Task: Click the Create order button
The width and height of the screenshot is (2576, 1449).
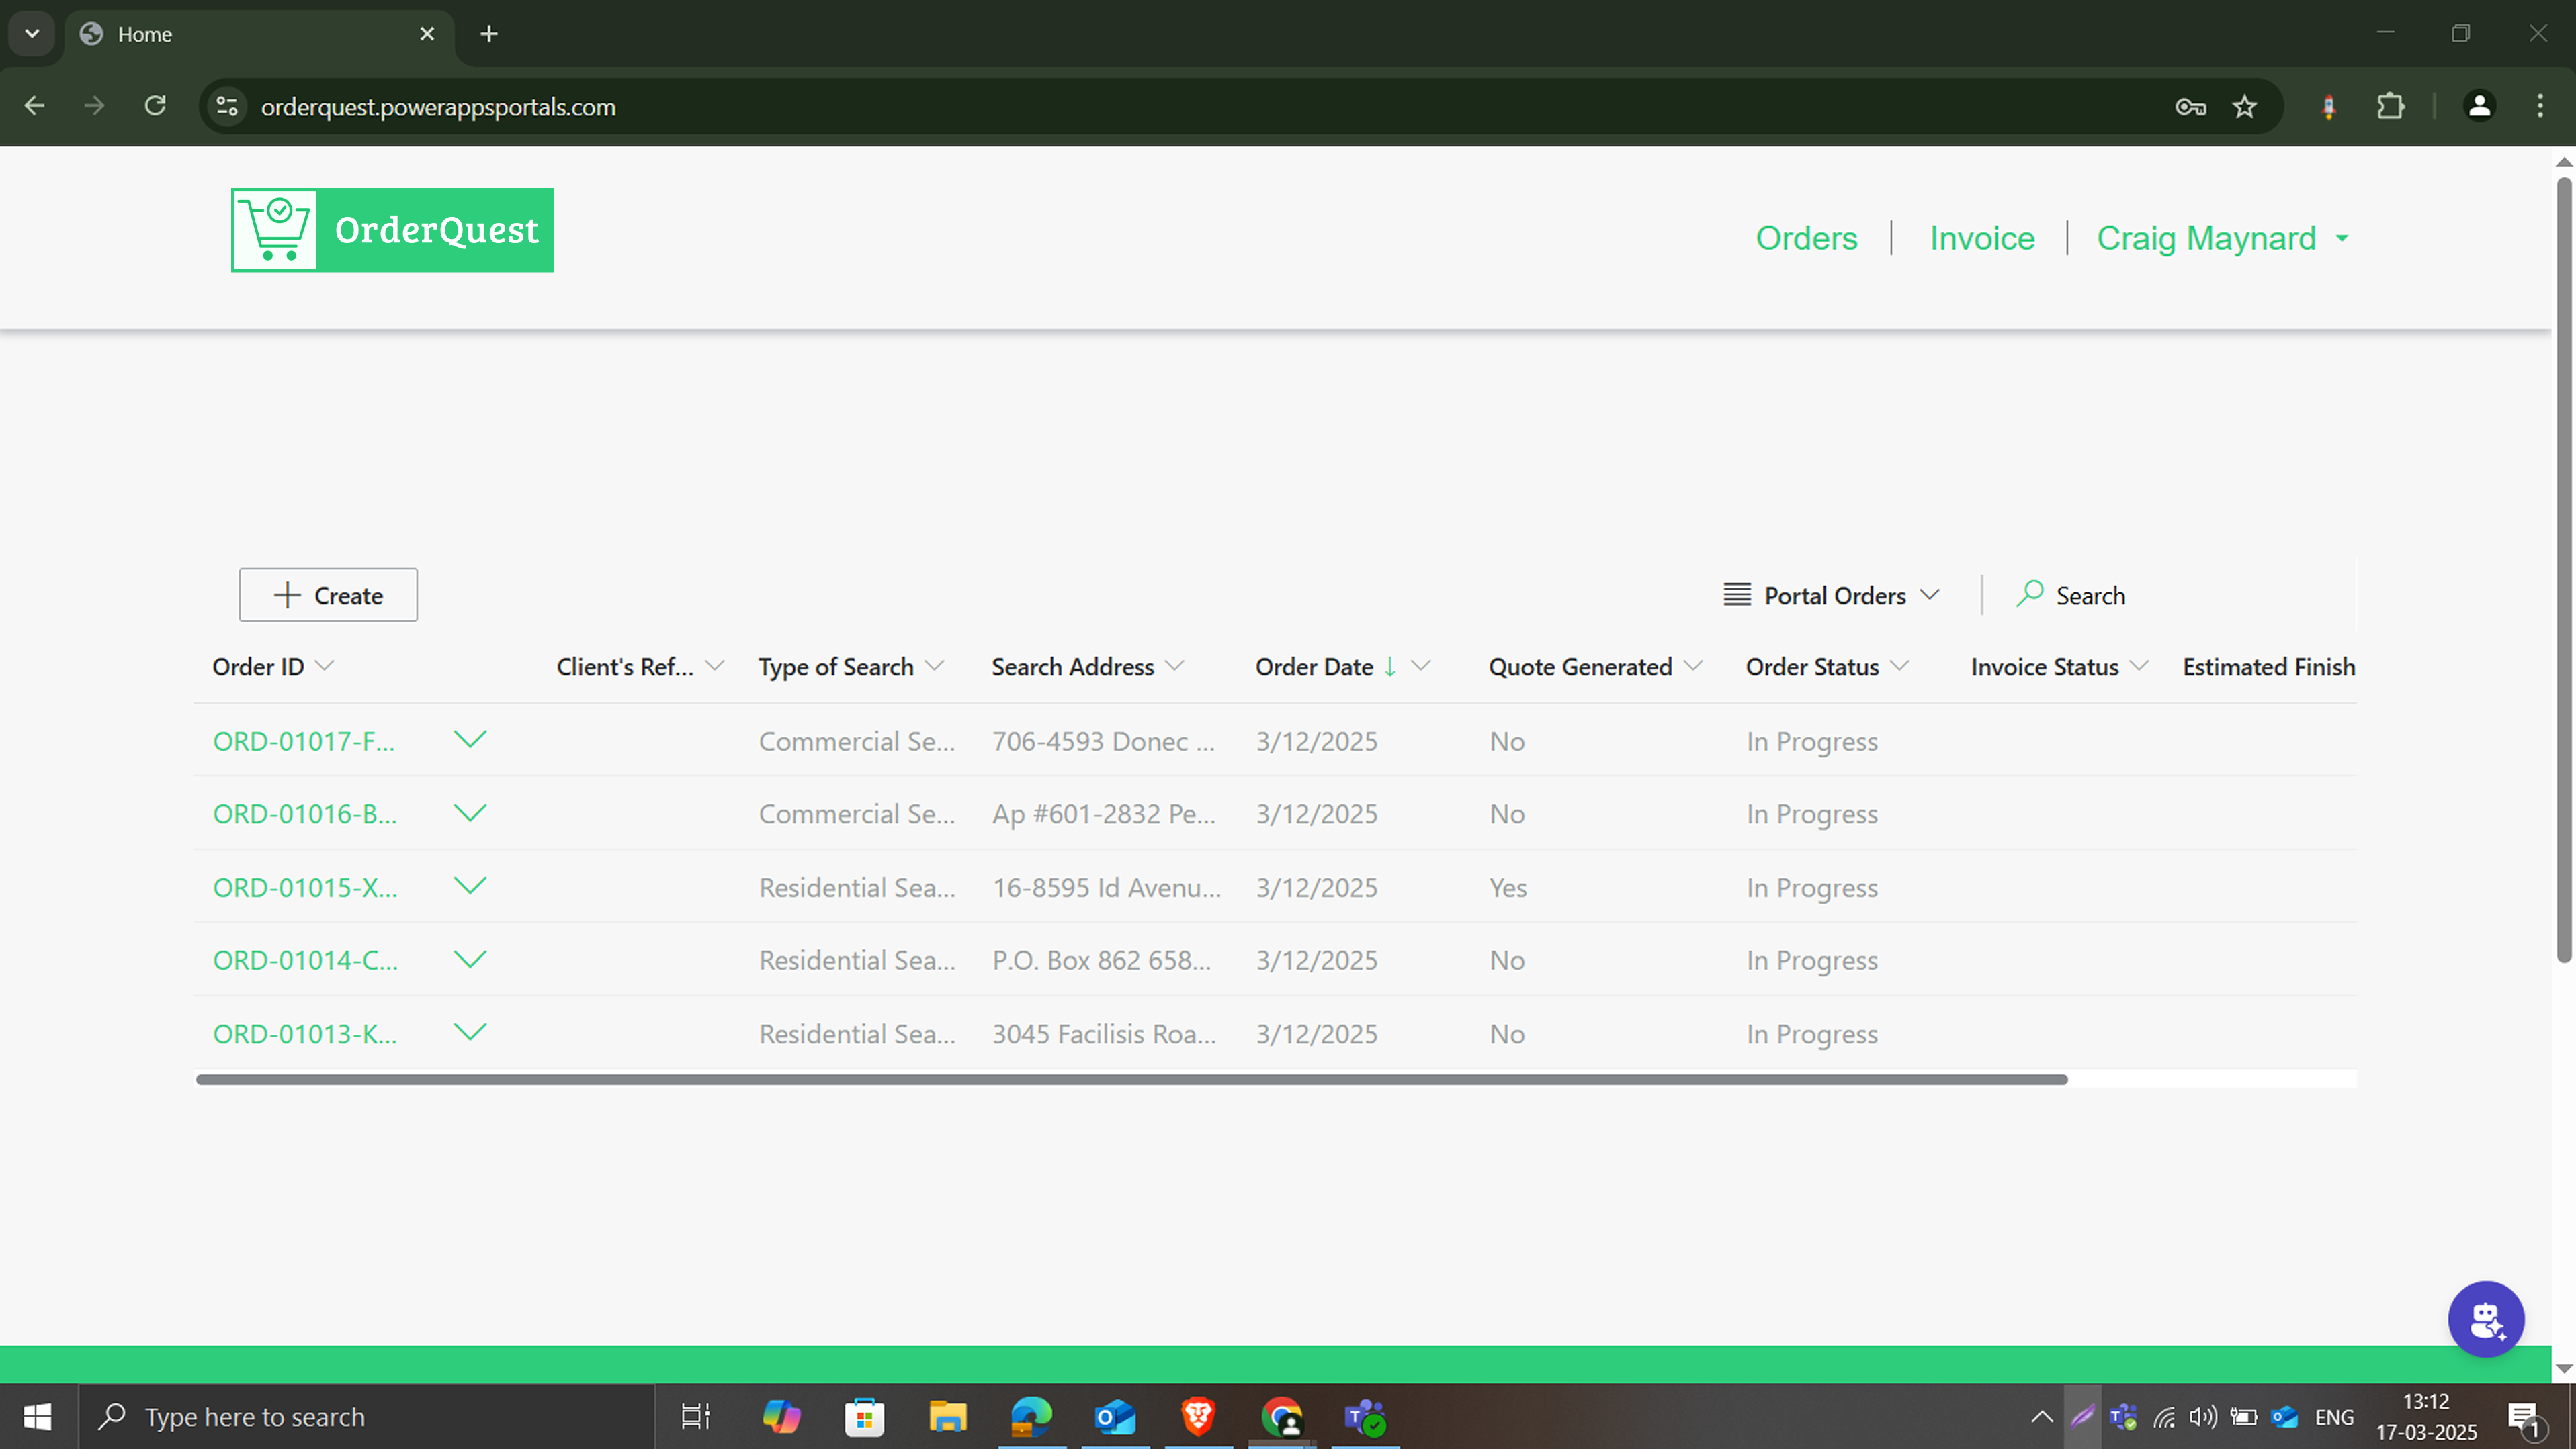Action: click(328, 596)
